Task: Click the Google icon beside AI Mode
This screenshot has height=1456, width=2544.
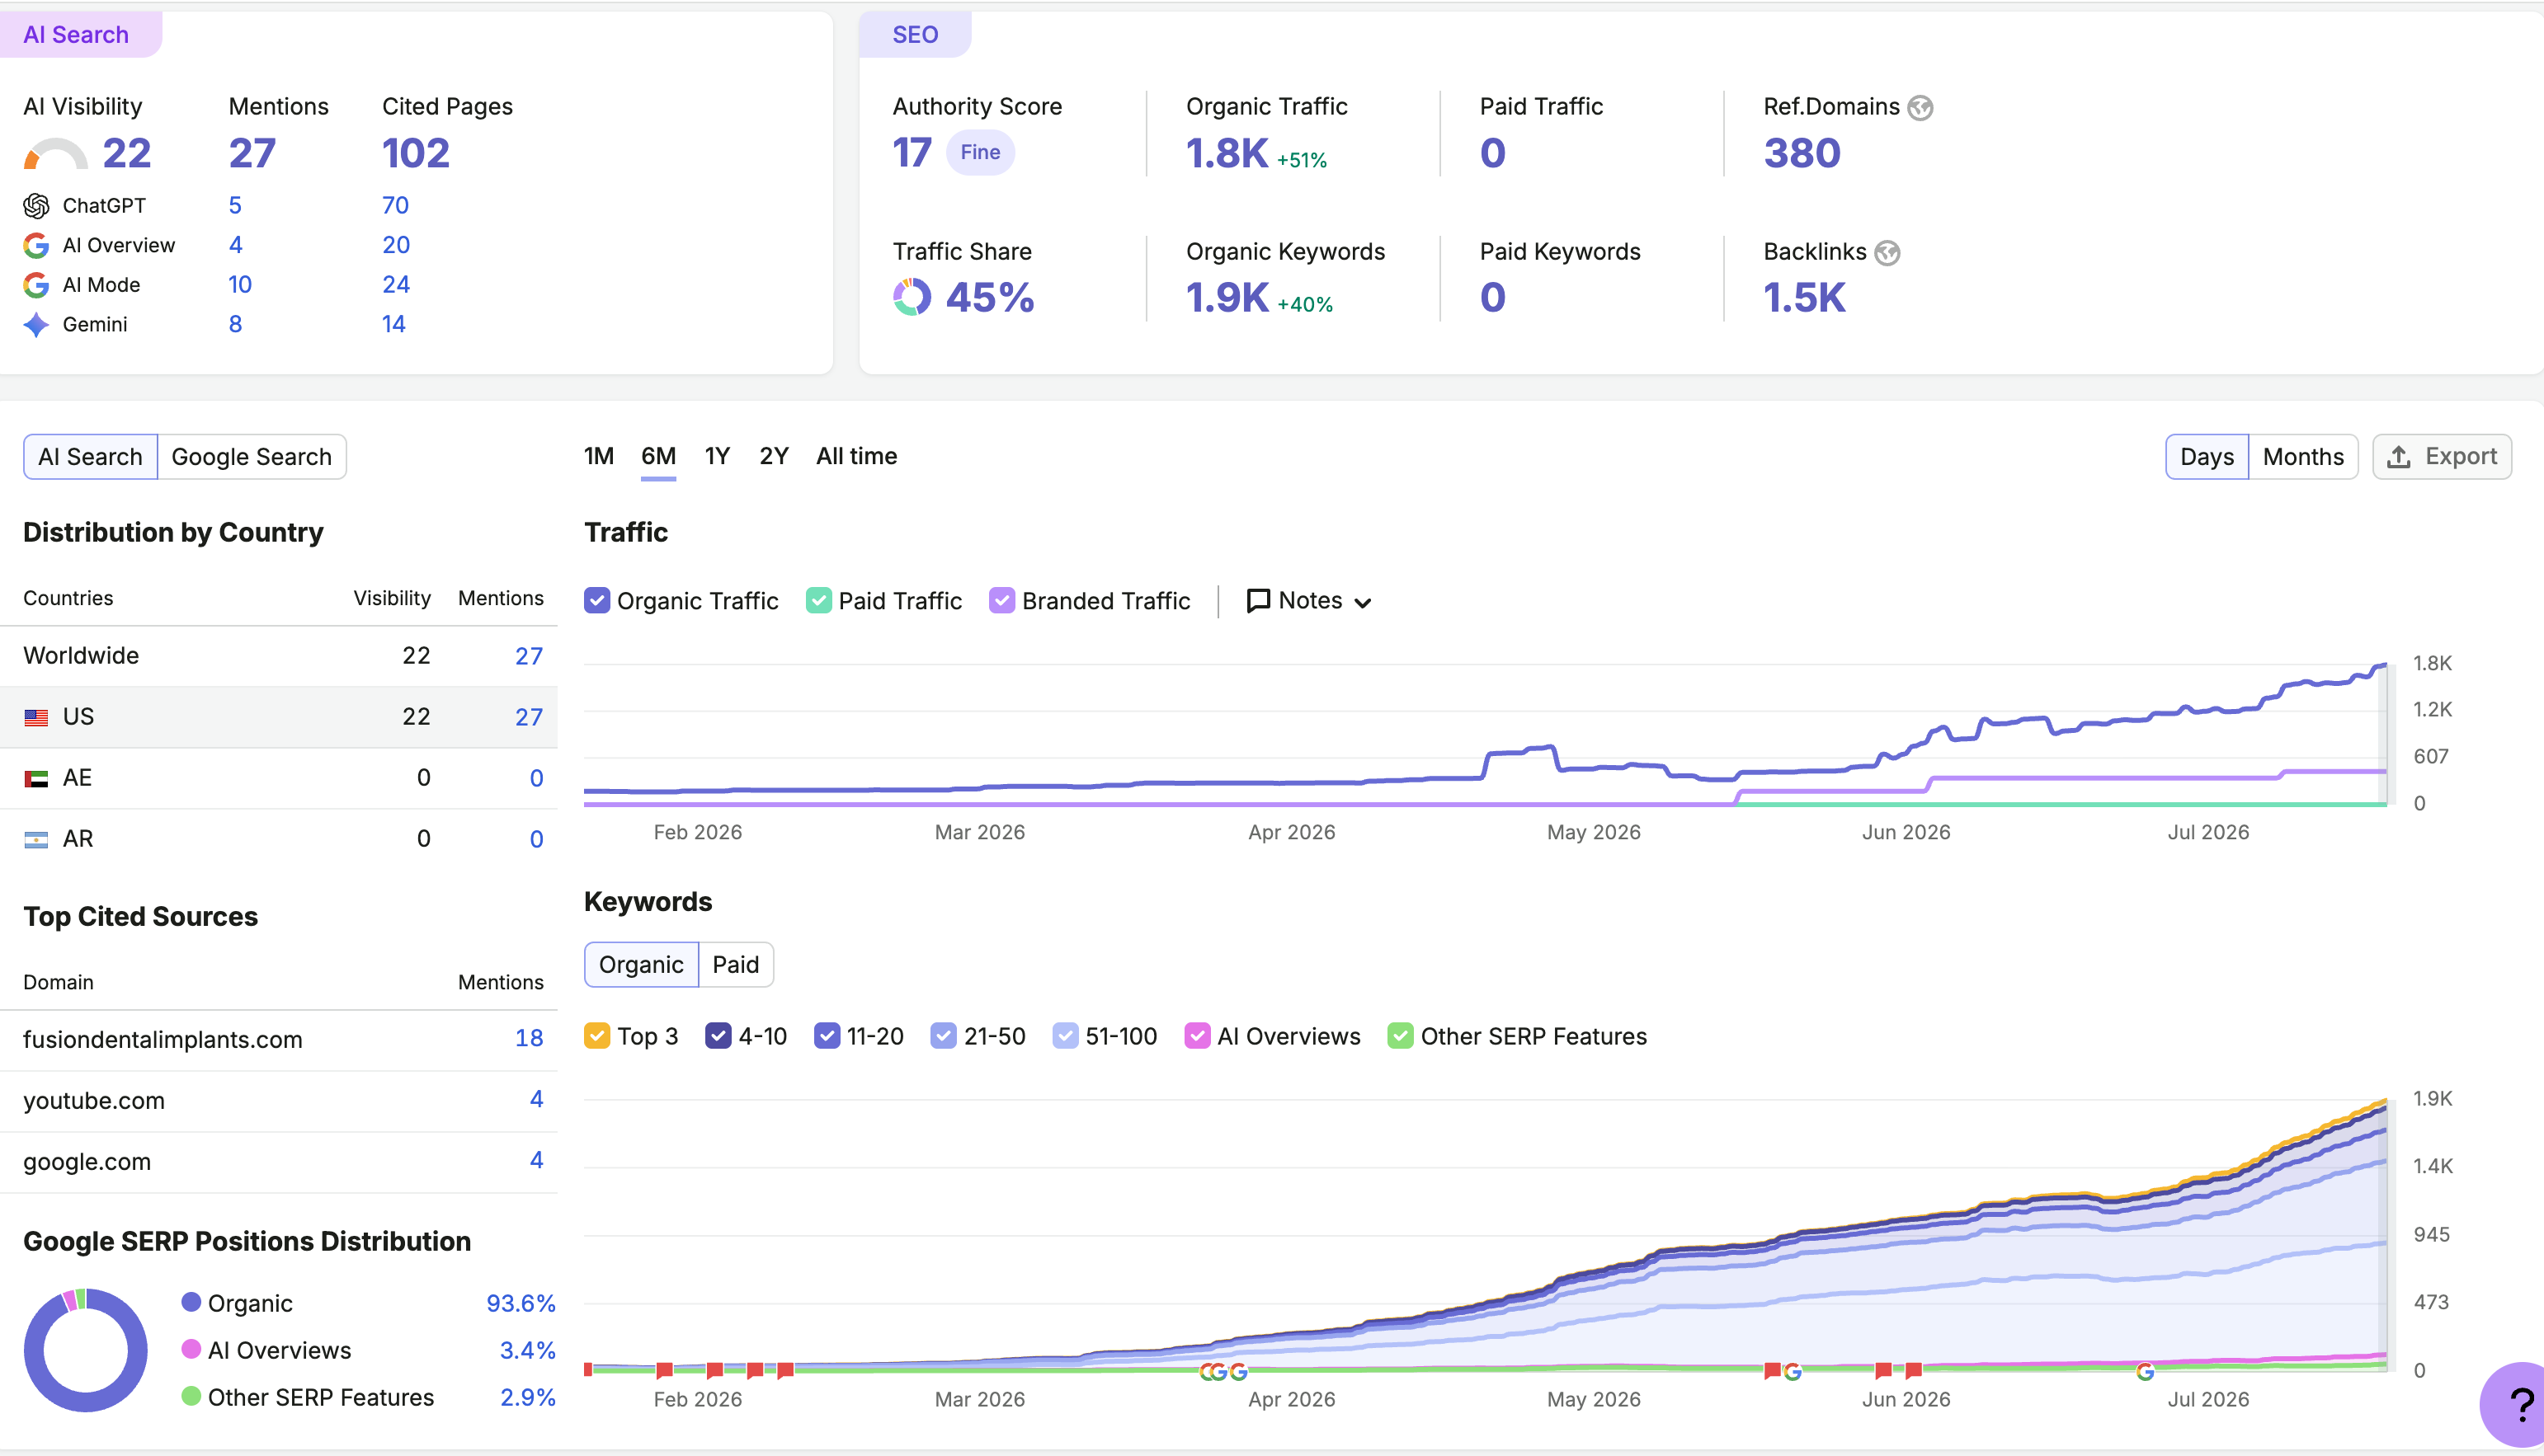Action: [36, 285]
